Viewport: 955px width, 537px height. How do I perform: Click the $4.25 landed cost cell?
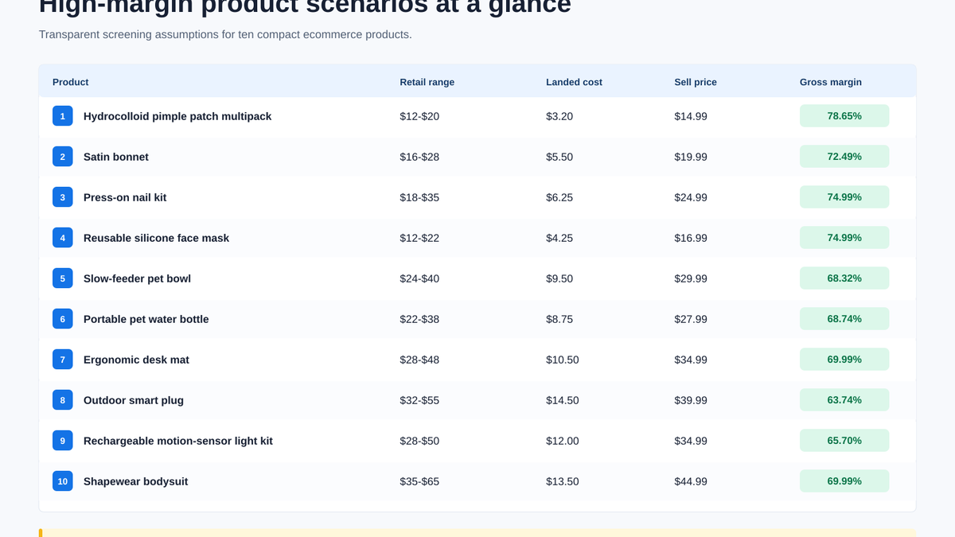(x=559, y=238)
